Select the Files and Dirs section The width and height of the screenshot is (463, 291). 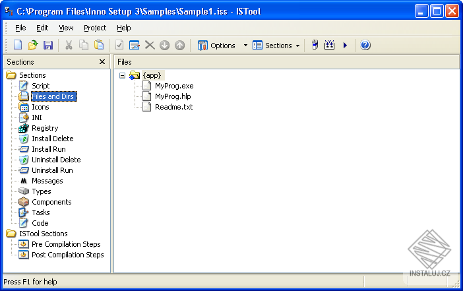pyautogui.click(x=54, y=96)
